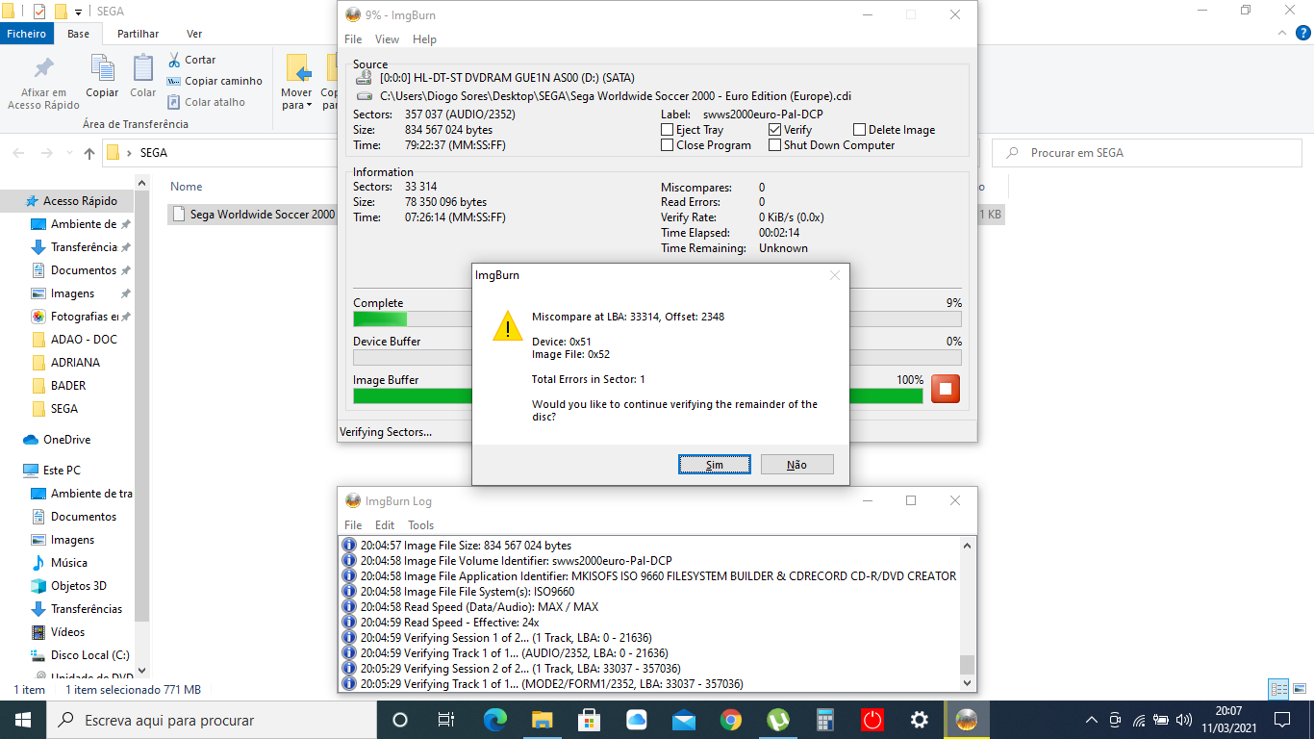Click the Windows taskbar search box
Viewport: 1314px width, 739px height.
(212, 720)
